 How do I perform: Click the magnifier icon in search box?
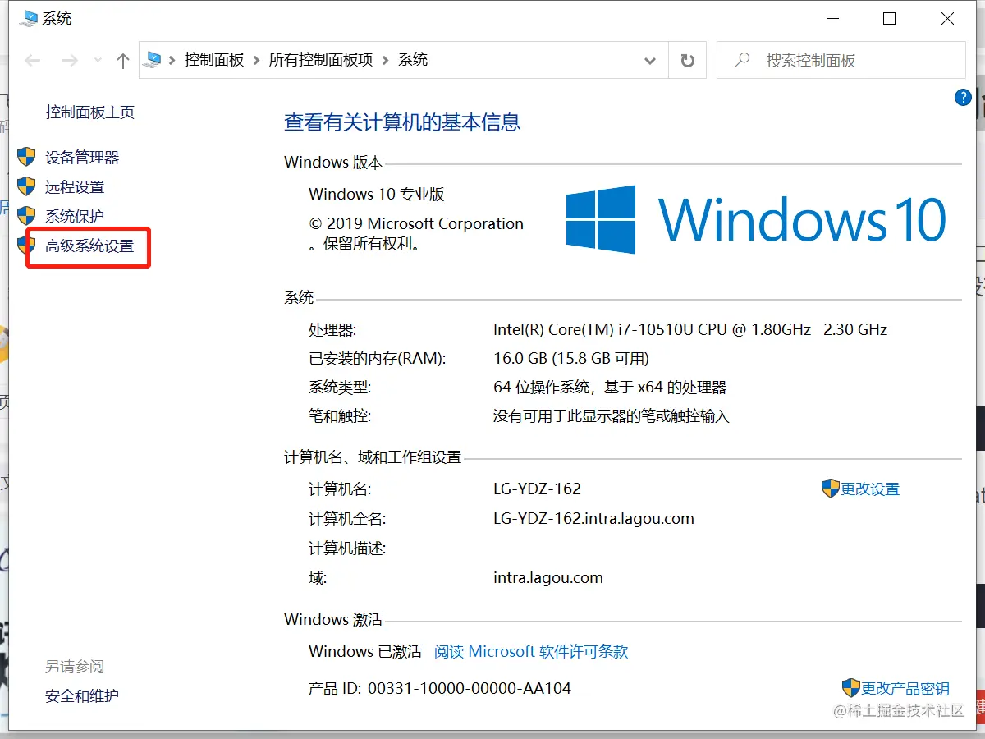(742, 60)
